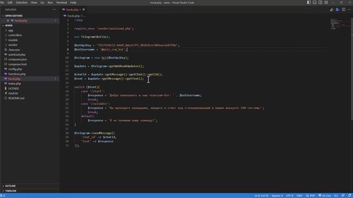Image resolution: width=353 pixels, height=198 pixels.
Task: Click the open changes icon in editor toolbar
Action: click(x=331, y=10)
